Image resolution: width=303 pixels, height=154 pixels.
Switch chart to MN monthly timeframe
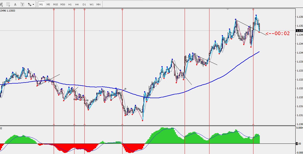pos(98,4)
